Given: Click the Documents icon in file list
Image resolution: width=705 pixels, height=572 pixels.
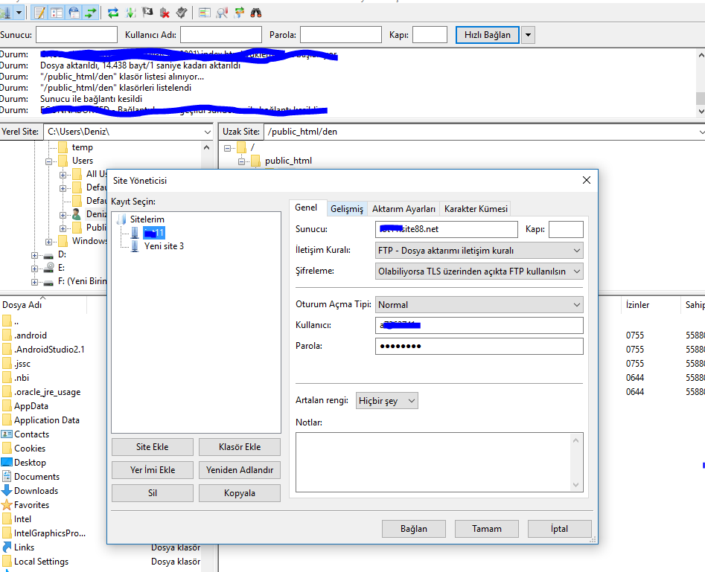Looking at the screenshot, I should click(x=7, y=476).
